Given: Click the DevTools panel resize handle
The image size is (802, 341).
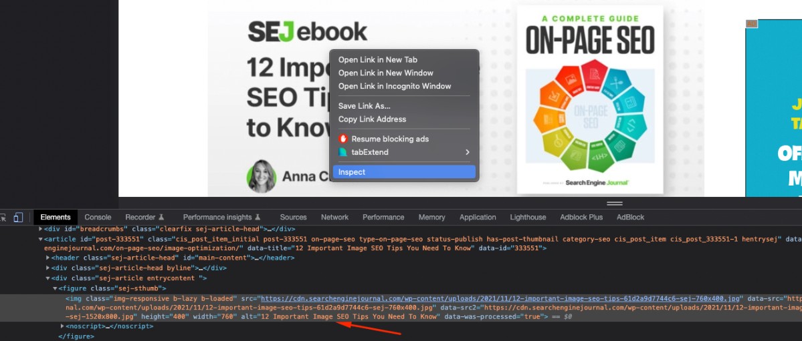Looking at the screenshot, I should (x=614, y=204).
